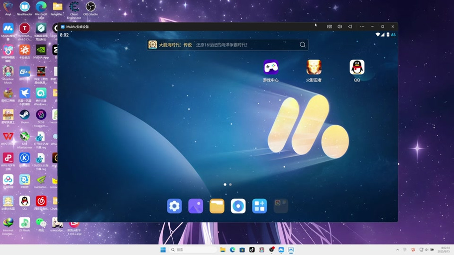Open the fastgithub folder on desktop
The width and height of the screenshot is (454, 255).
(x=57, y=8)
